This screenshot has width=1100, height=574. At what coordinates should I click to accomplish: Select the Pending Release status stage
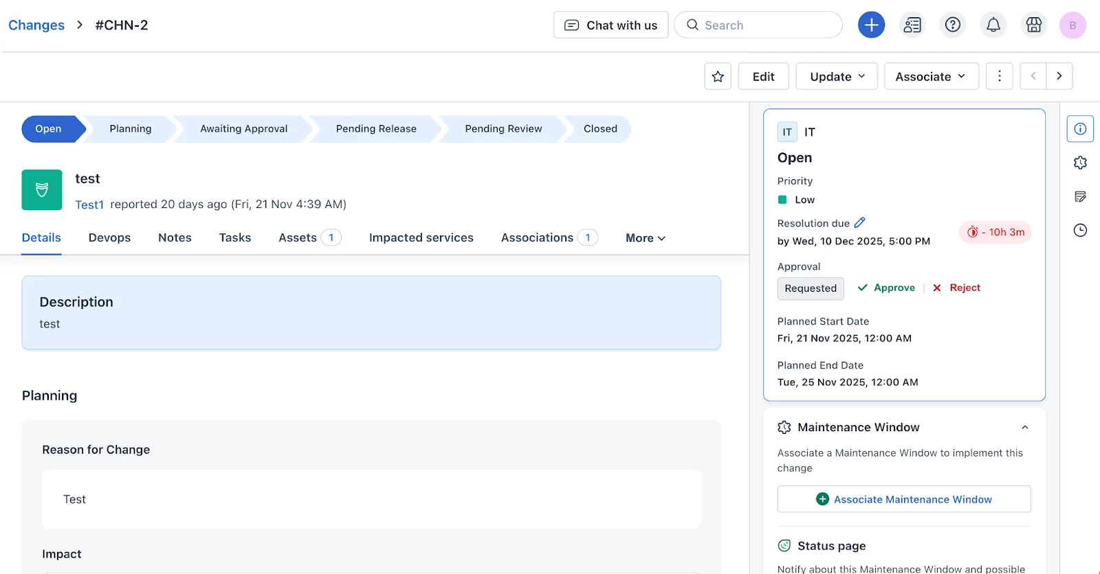point(376,129)
